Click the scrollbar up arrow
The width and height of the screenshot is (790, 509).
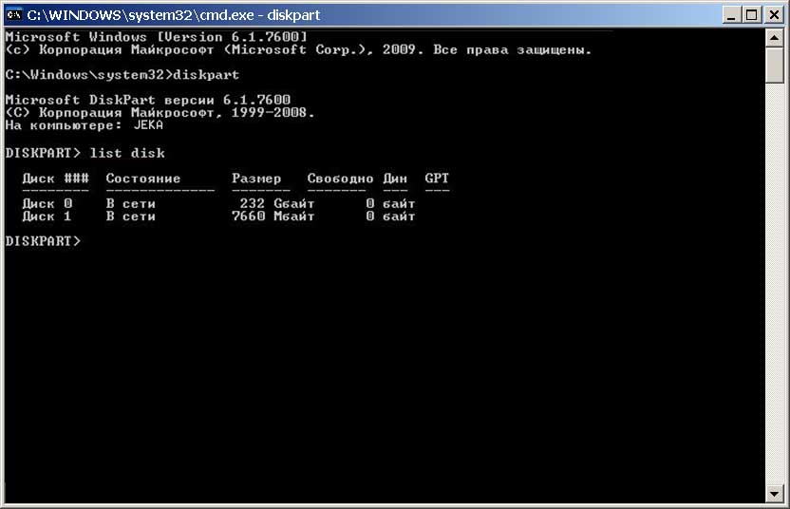tap(774, 35)
